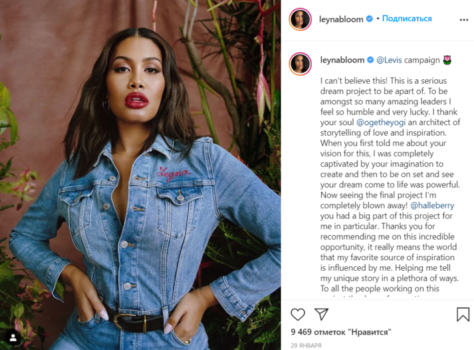474x350 pixels.
Task: Follow via the Подписаться button
Action: (407, 19)
